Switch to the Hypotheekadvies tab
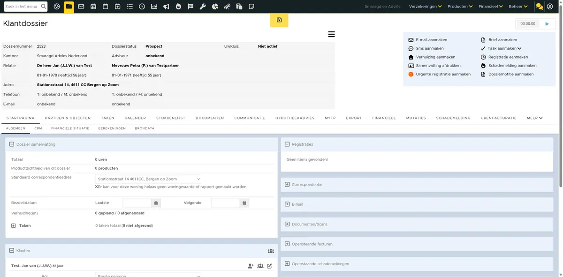563x277 pixels. click(295, 118)
